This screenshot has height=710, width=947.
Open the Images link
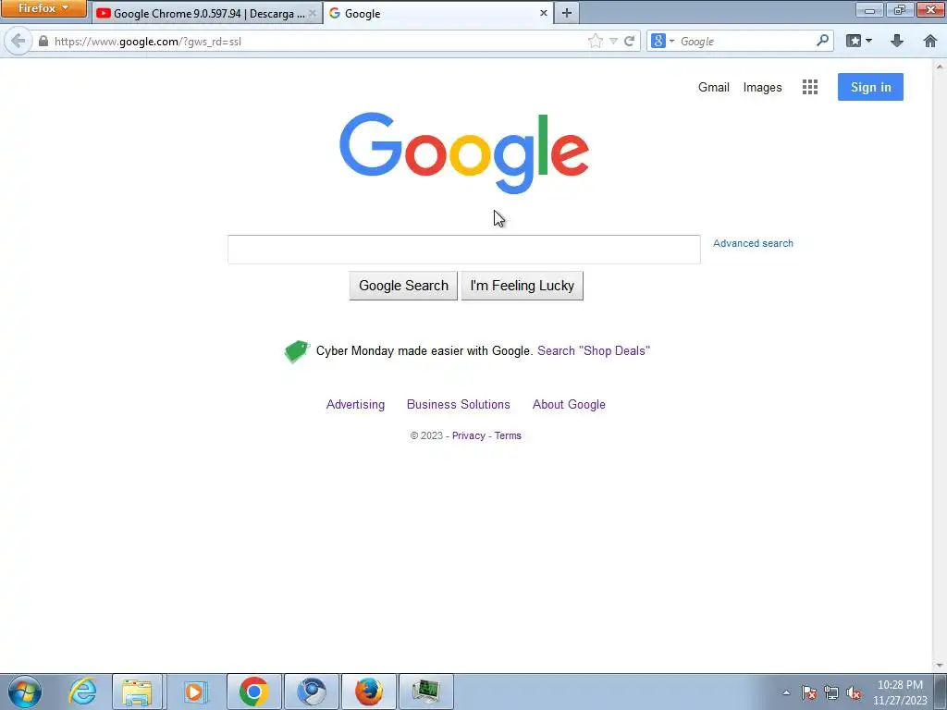[x=762, y=87]
